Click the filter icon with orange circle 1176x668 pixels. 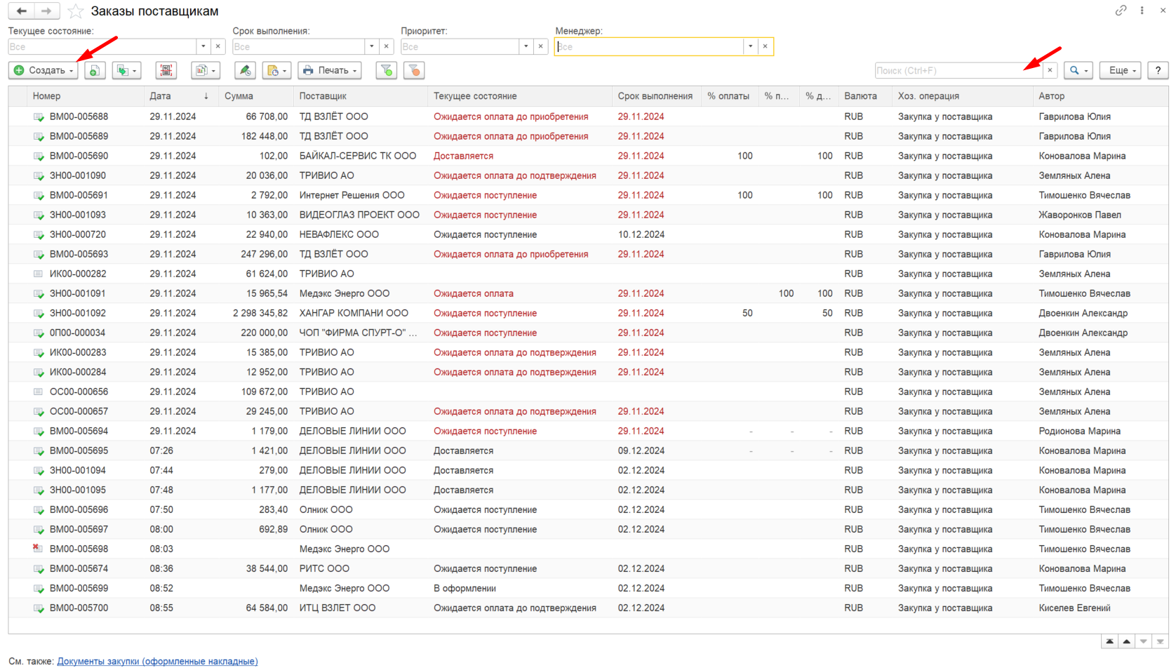[x=415, y=70]
